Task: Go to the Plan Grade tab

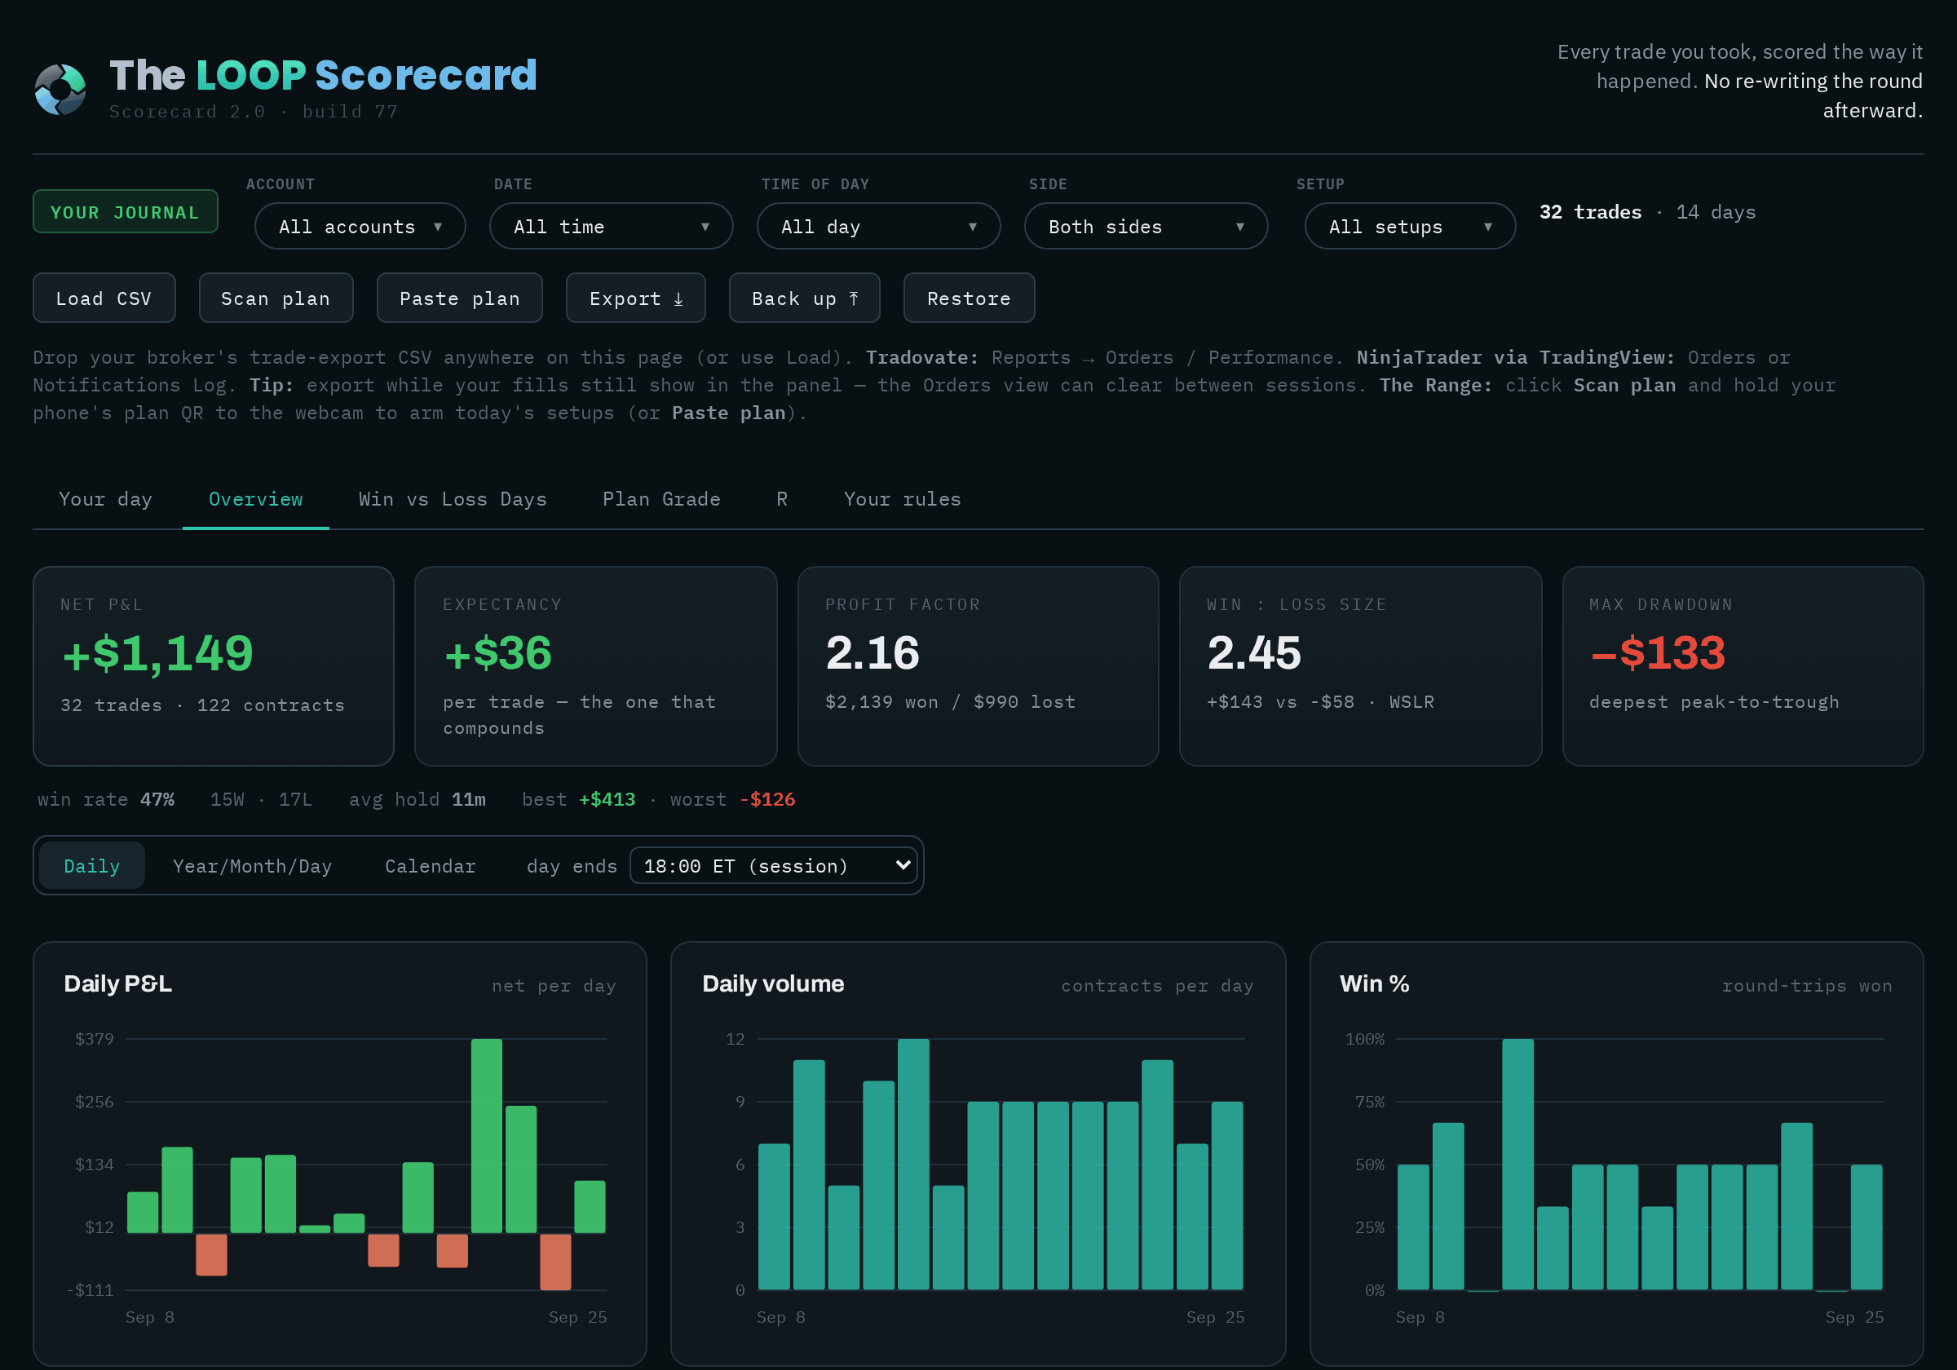Action: [x=661, y=499]
